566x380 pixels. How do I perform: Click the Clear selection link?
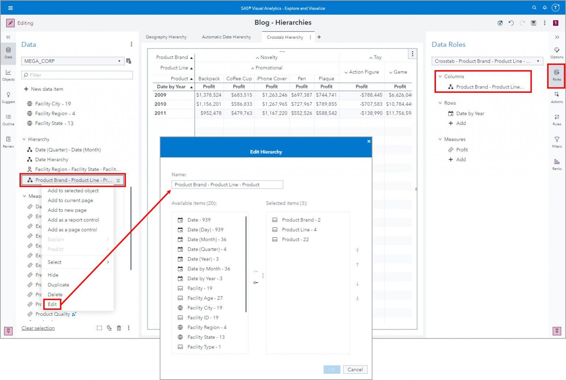point(38,328)
